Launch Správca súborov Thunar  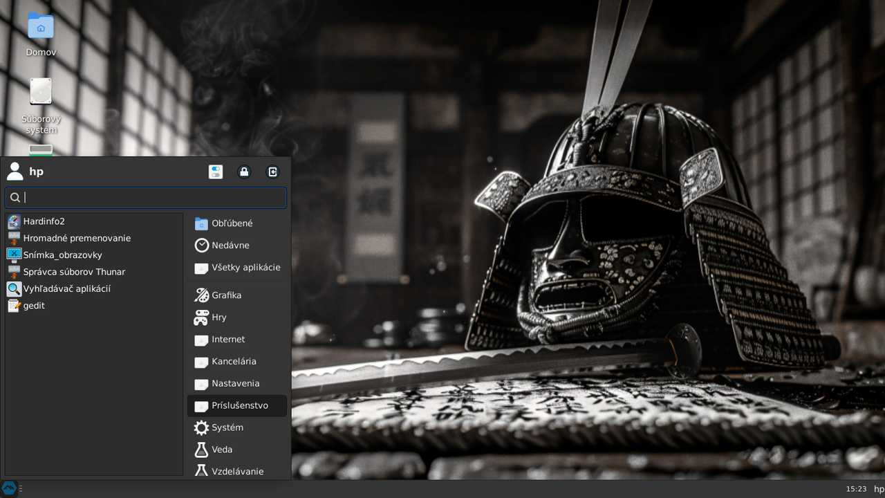tap(94, 272)
